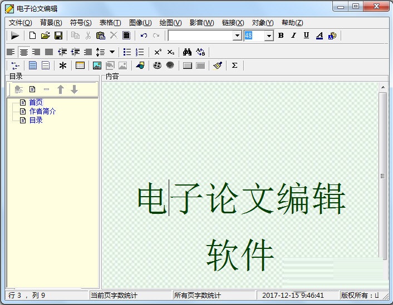This screenshot has width=393, height=305.
Task: Add a new page in directory toolbar
Action: pyautogui.click(x=32, y=89)
